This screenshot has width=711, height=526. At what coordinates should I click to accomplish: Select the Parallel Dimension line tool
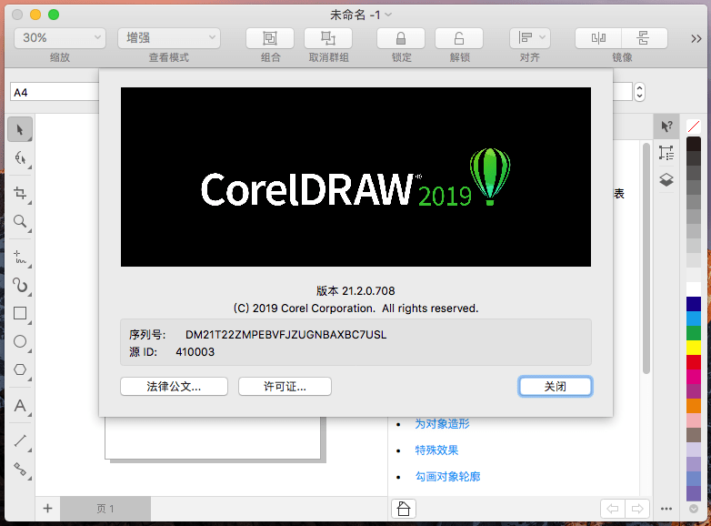coord(19,440)
